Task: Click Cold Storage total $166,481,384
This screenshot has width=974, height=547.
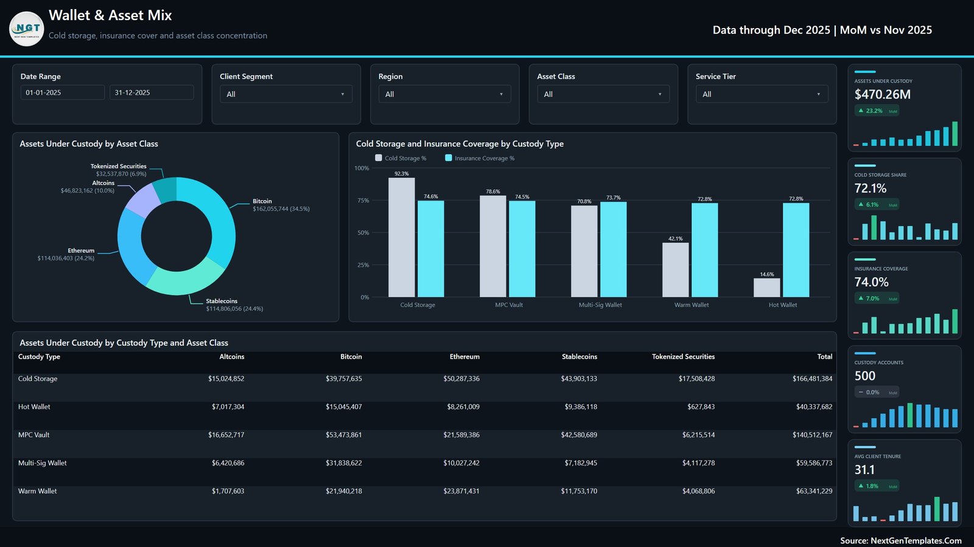Action: pyautogui.click(x=812, y=379)
